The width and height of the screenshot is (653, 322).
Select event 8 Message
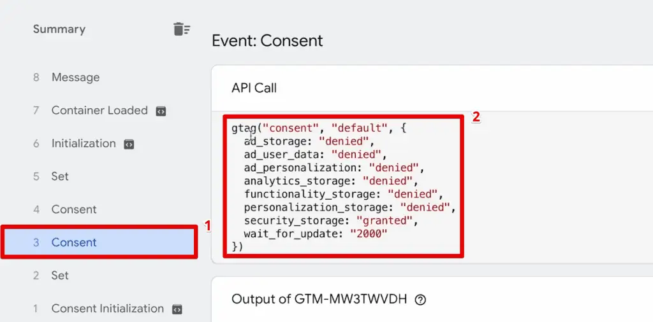click(98, 77)
